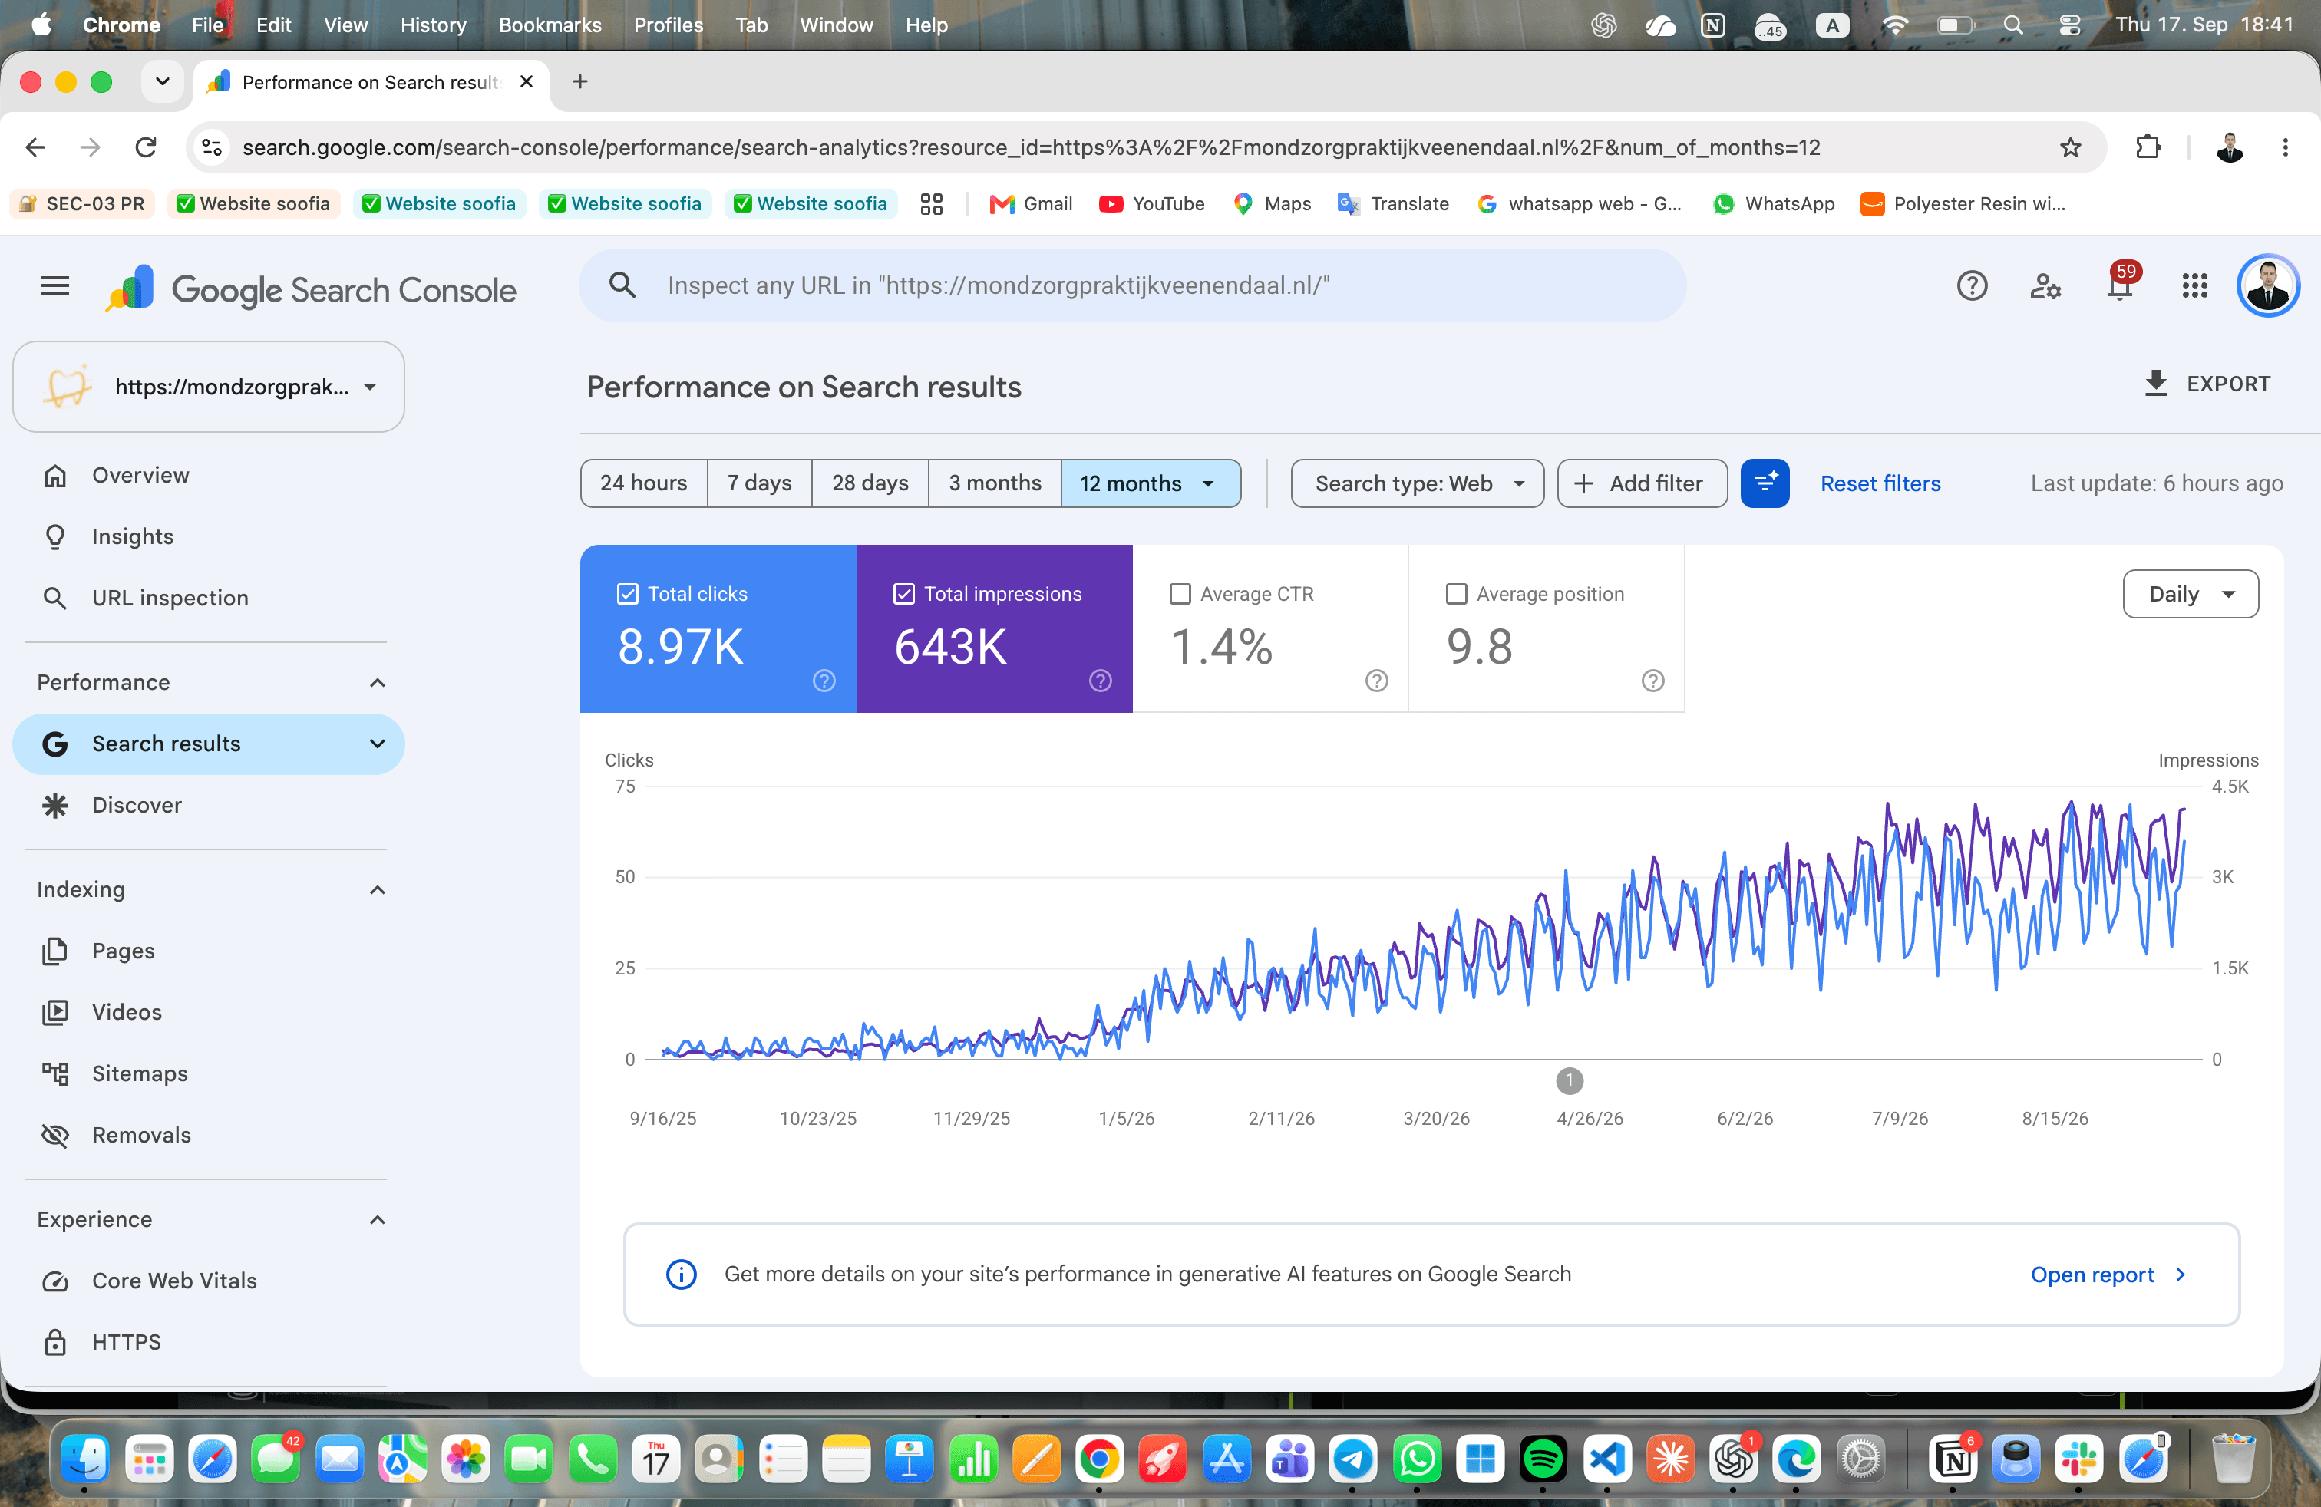Toggle the Total impressions checkbox
This screenshot has height=1507, width=2321.
tap(903, 594)
